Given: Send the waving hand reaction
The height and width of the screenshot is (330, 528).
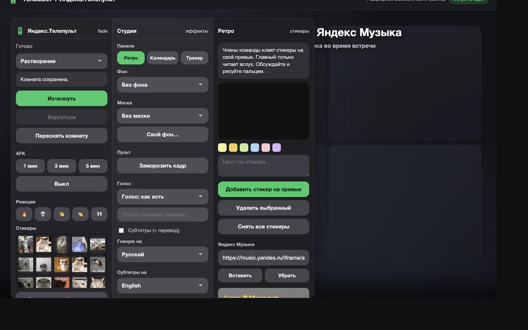Looking at the screenshot, I should click(61, 214).
